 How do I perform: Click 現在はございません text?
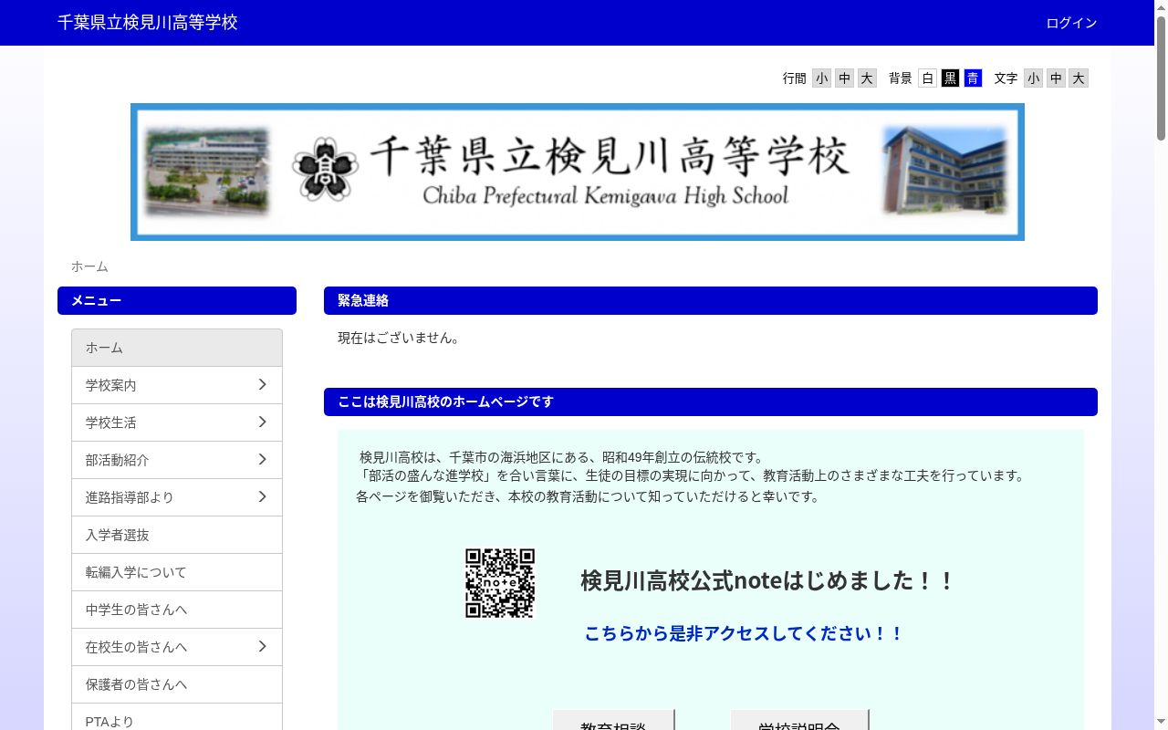[x=401, y=338]
